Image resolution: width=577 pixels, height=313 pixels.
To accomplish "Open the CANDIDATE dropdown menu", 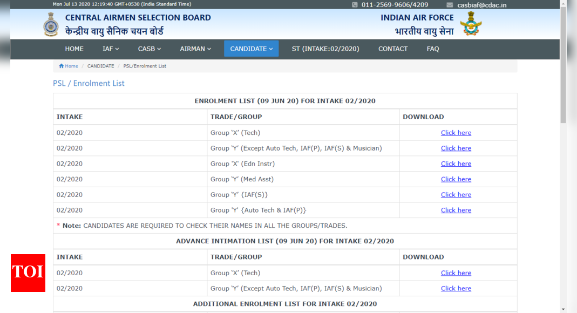I will click(x=251, y=49).
